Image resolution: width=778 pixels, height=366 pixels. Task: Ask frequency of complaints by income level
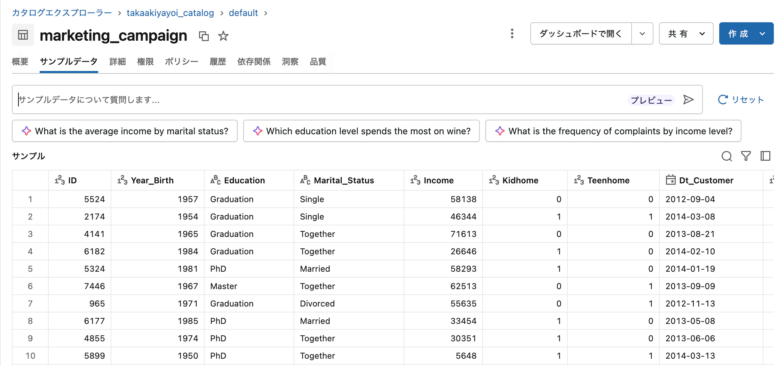[613, 131]
